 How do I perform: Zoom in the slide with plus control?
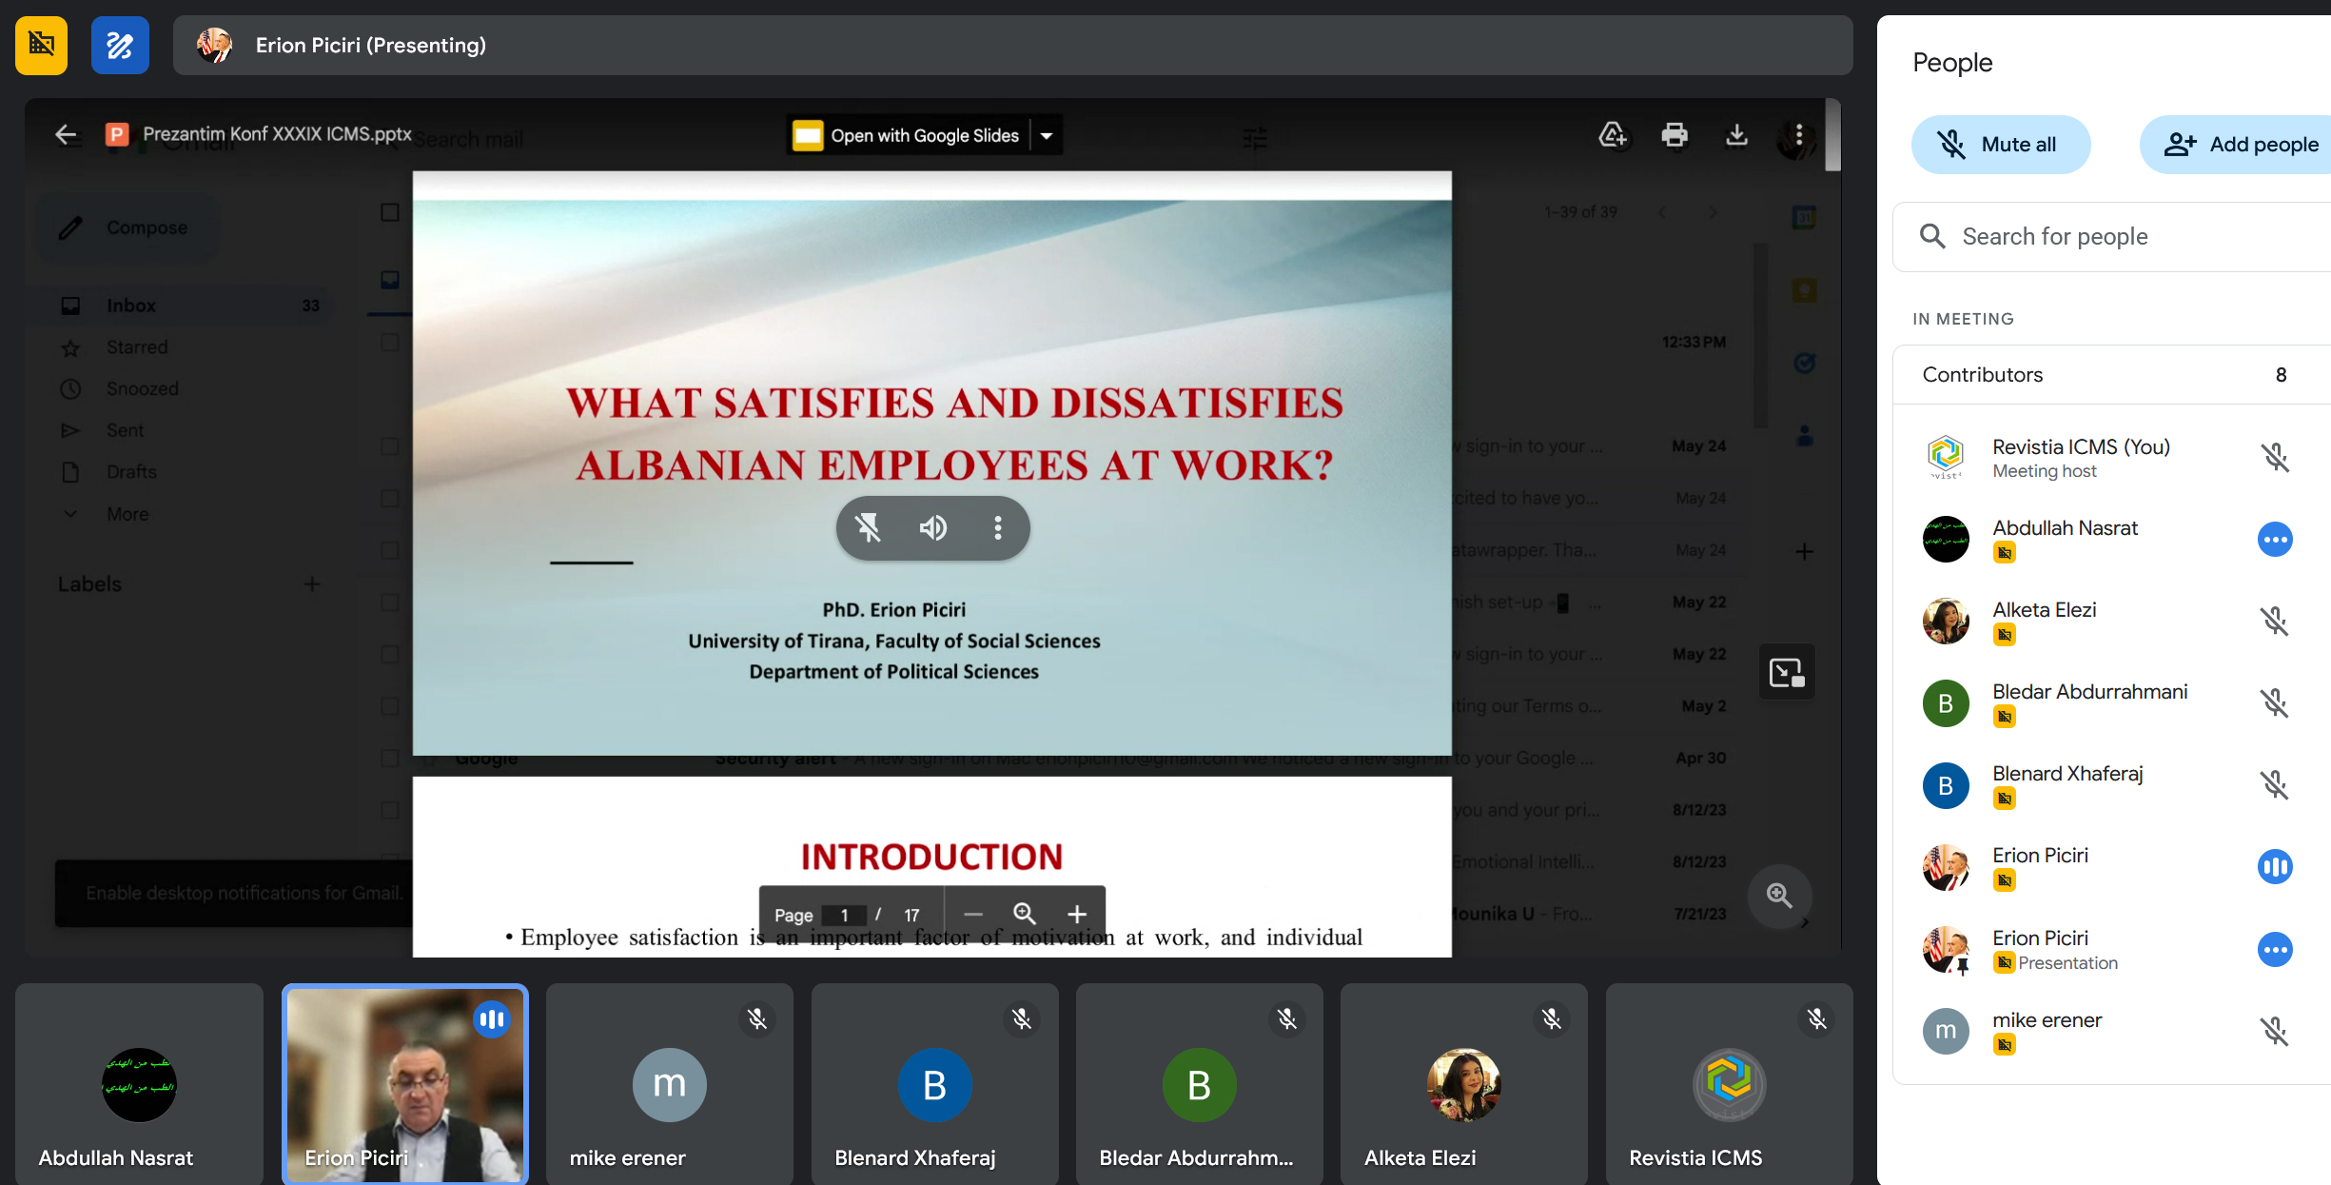tap(1076, 915)
